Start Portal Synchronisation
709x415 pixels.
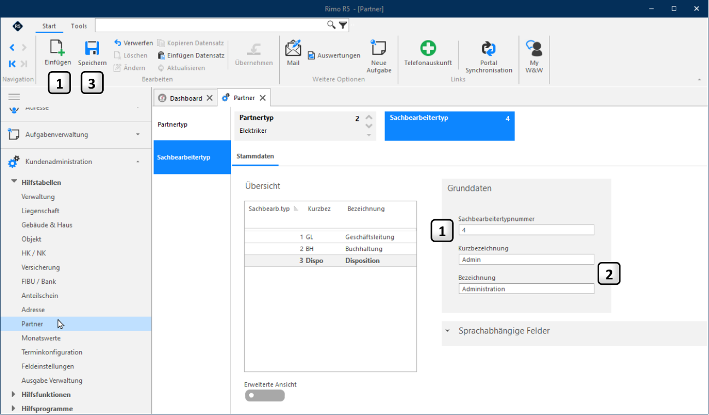[x=488, y=48]
